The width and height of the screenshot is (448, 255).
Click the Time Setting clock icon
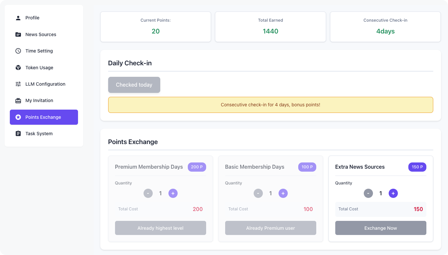[18, 51]
